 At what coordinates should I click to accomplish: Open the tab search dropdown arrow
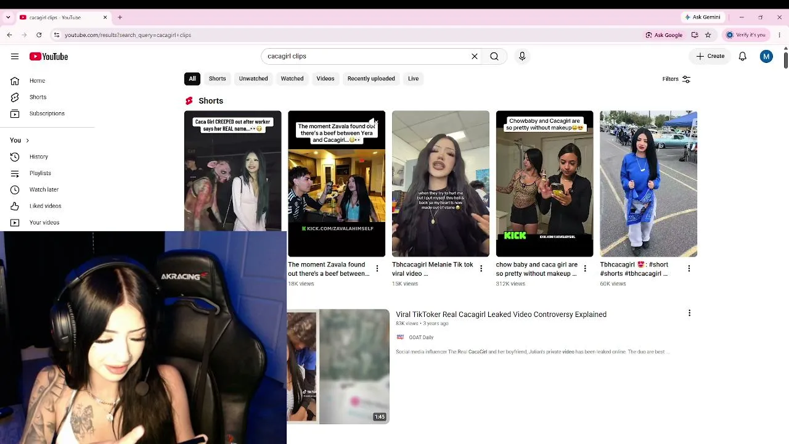tap(8, 17)
